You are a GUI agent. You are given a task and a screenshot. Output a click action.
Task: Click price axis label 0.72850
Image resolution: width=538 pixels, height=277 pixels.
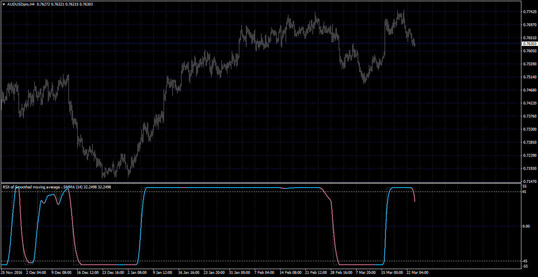[530, 142]
